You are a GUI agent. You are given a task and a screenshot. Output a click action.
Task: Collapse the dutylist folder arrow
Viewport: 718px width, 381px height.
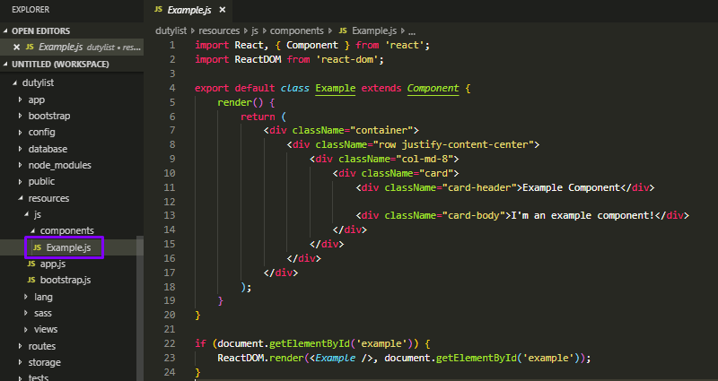tap(14, 82)
